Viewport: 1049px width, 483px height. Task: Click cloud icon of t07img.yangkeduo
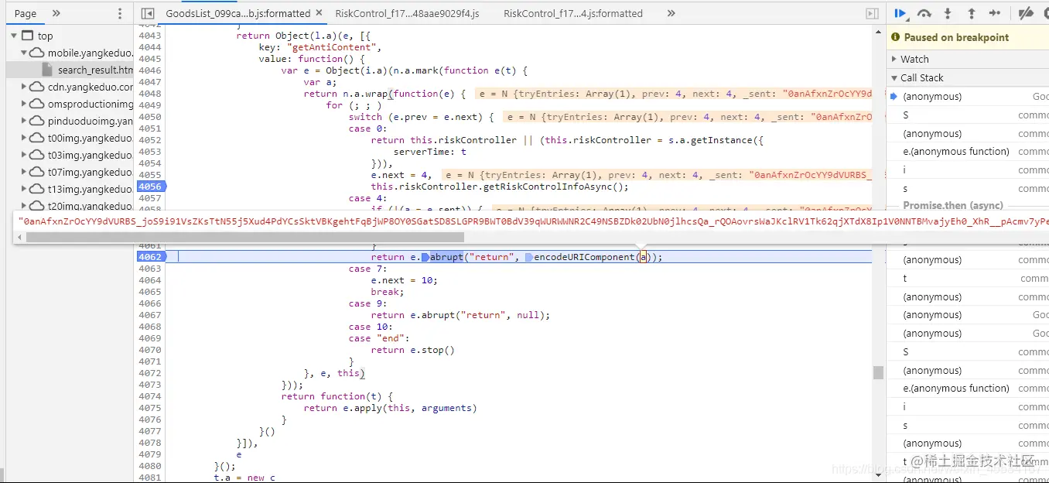point(37,172)
